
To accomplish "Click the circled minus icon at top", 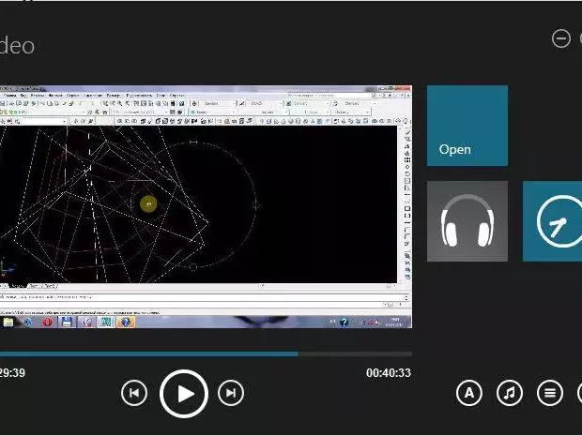I will (560, 38).
